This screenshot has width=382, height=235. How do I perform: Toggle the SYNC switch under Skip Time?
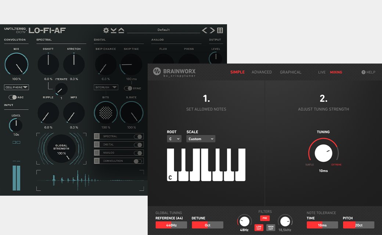128,88
